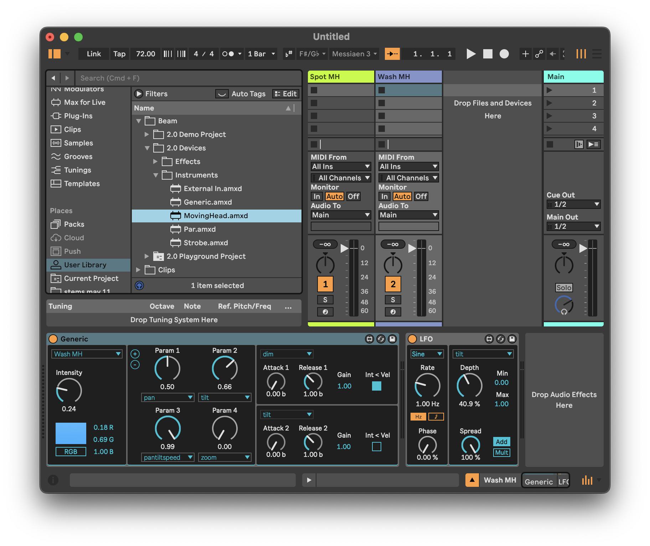Enable Int < Vel checkbox for tilt

377,447
